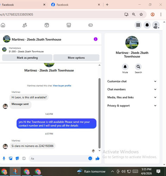Click the 'Message sent' bubble
166x176 pixels.
point(20,105)
